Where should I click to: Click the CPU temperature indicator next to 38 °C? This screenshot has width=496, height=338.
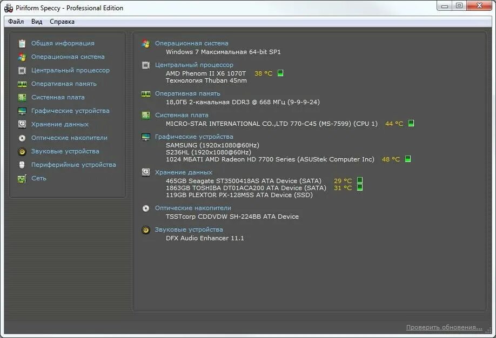click(280, 73)
